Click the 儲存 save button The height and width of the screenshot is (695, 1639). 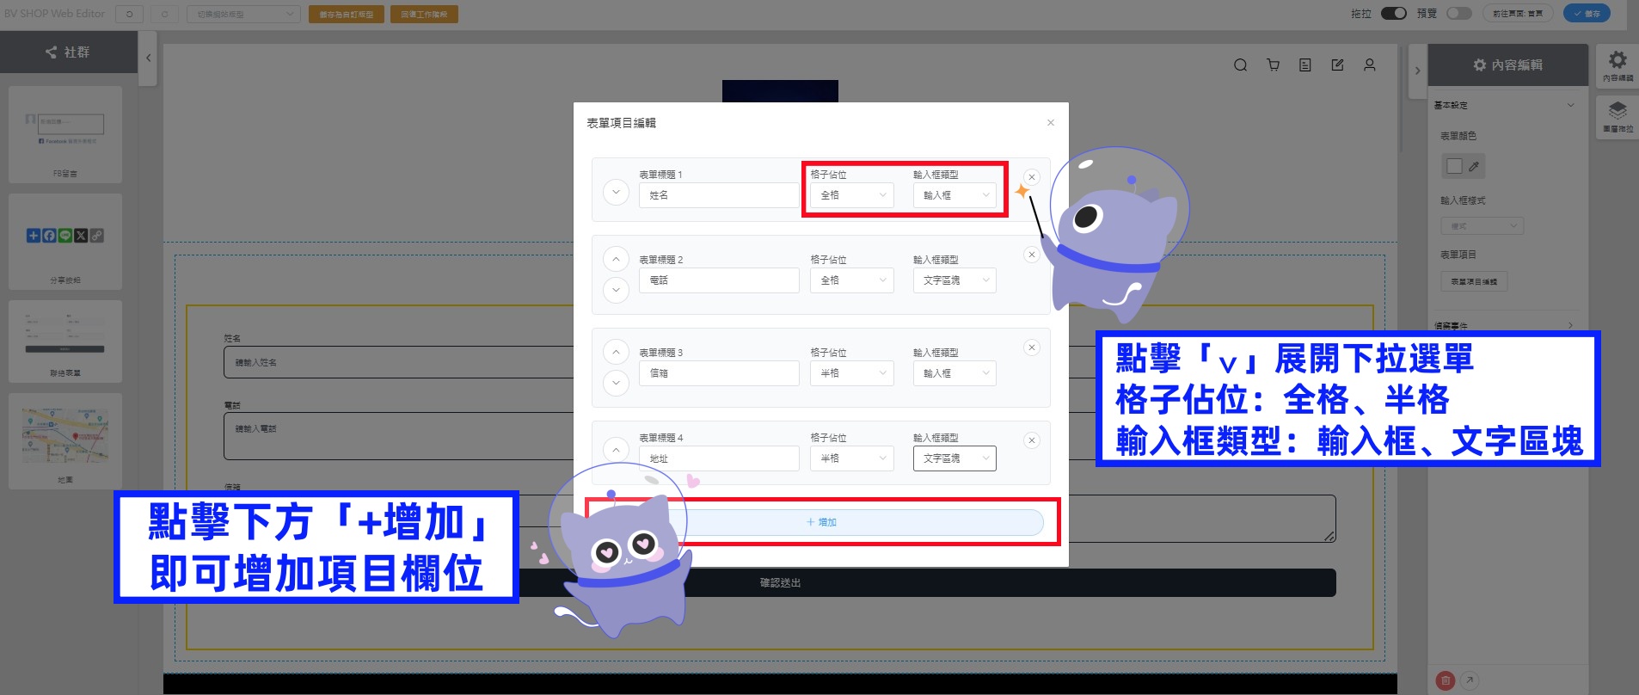click(1587, 14)
